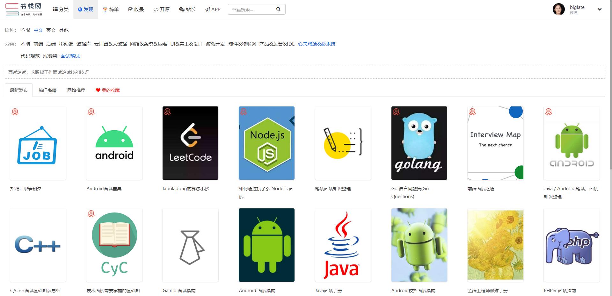
Task: Filter category by 后端
Action: [x=51, y=44]
